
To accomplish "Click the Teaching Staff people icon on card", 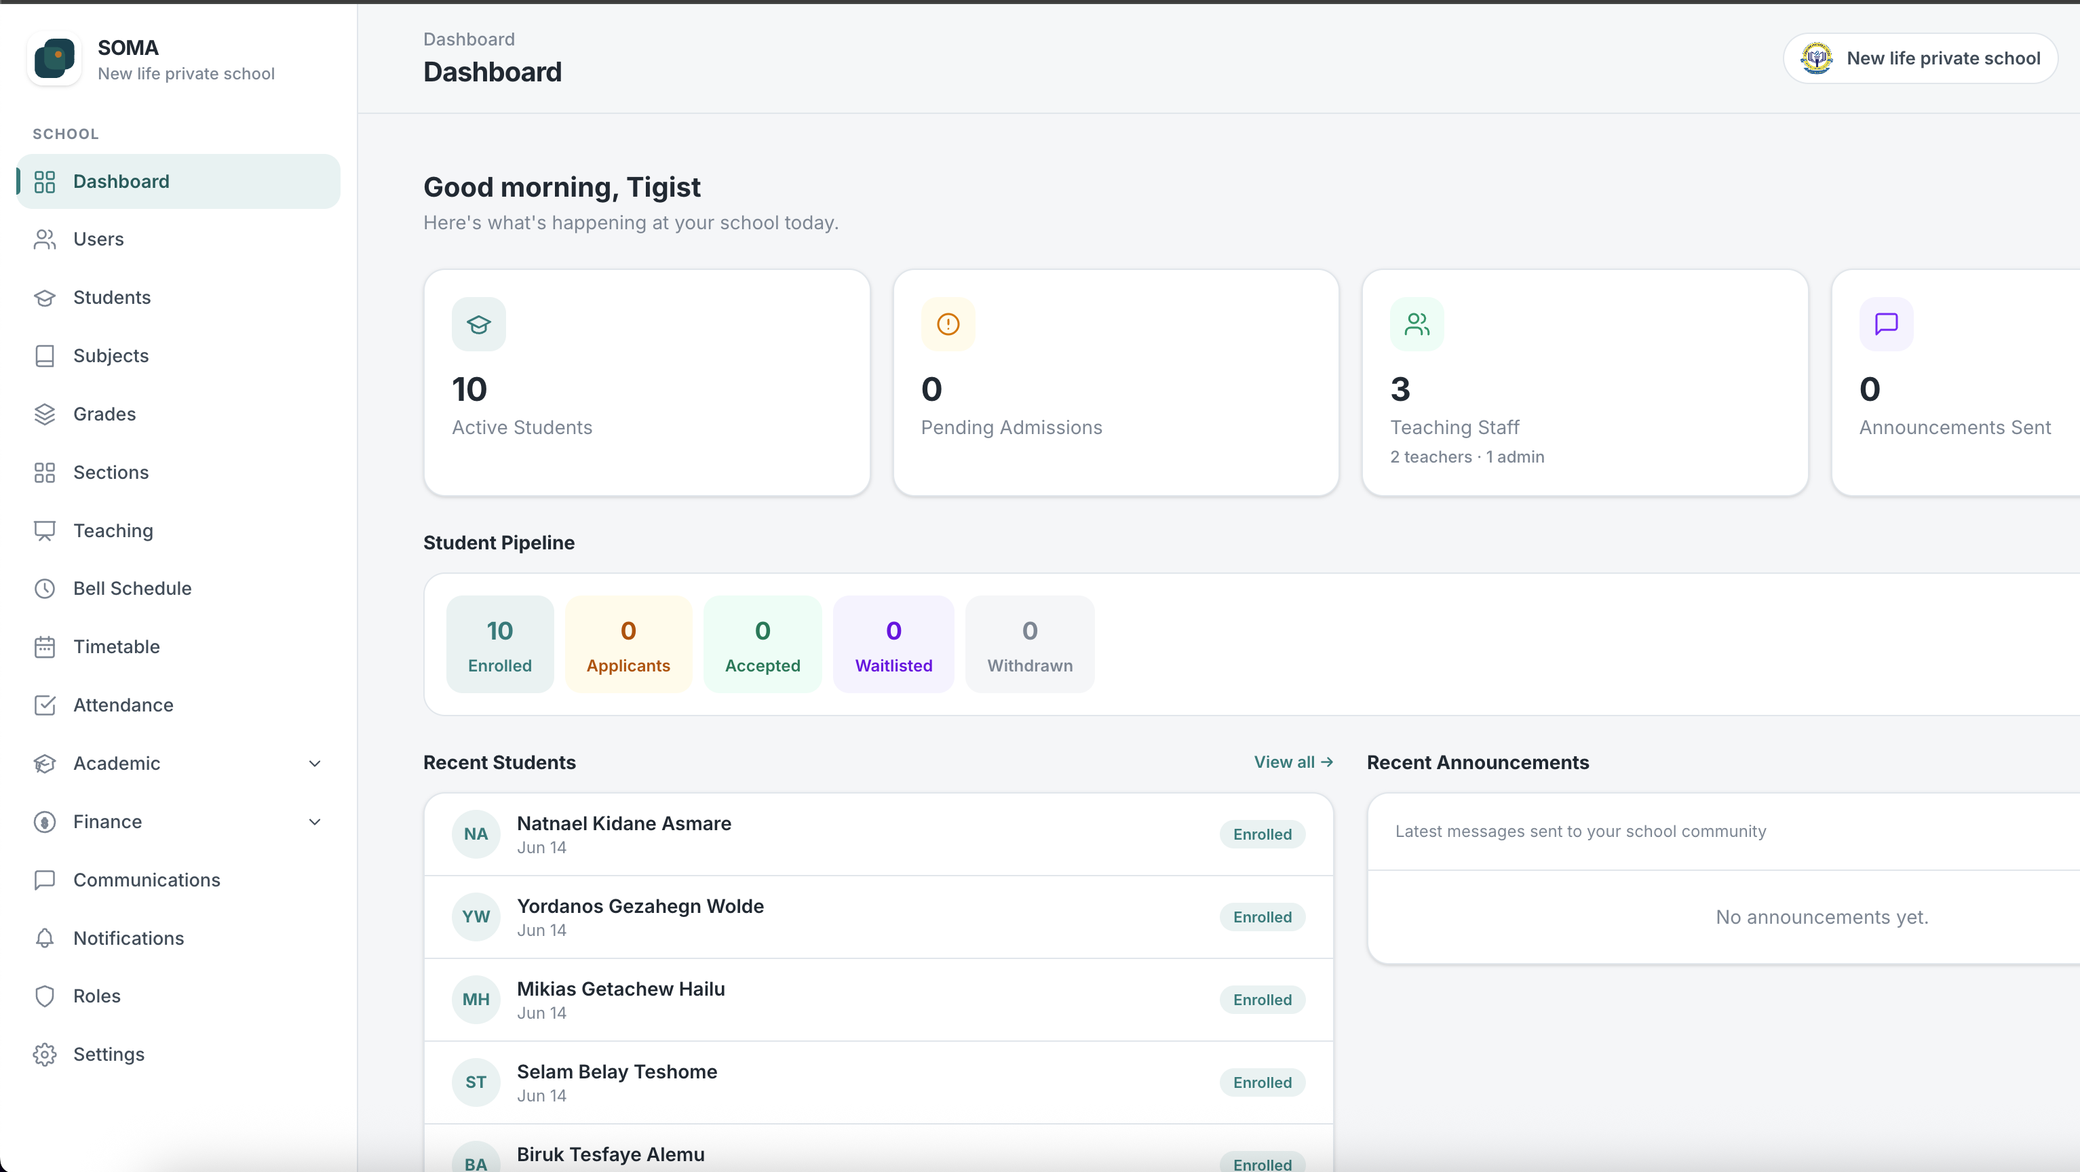I will [1417, 324].
